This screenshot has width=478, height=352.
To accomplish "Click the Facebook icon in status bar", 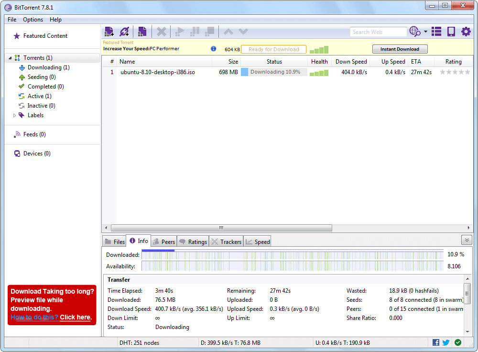I will point(435,342).
